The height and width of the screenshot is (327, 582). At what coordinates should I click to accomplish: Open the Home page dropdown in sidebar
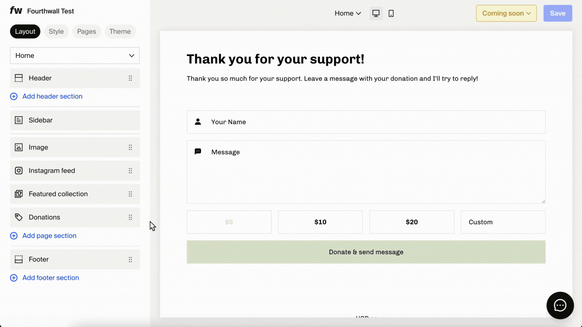click(75, 56)
